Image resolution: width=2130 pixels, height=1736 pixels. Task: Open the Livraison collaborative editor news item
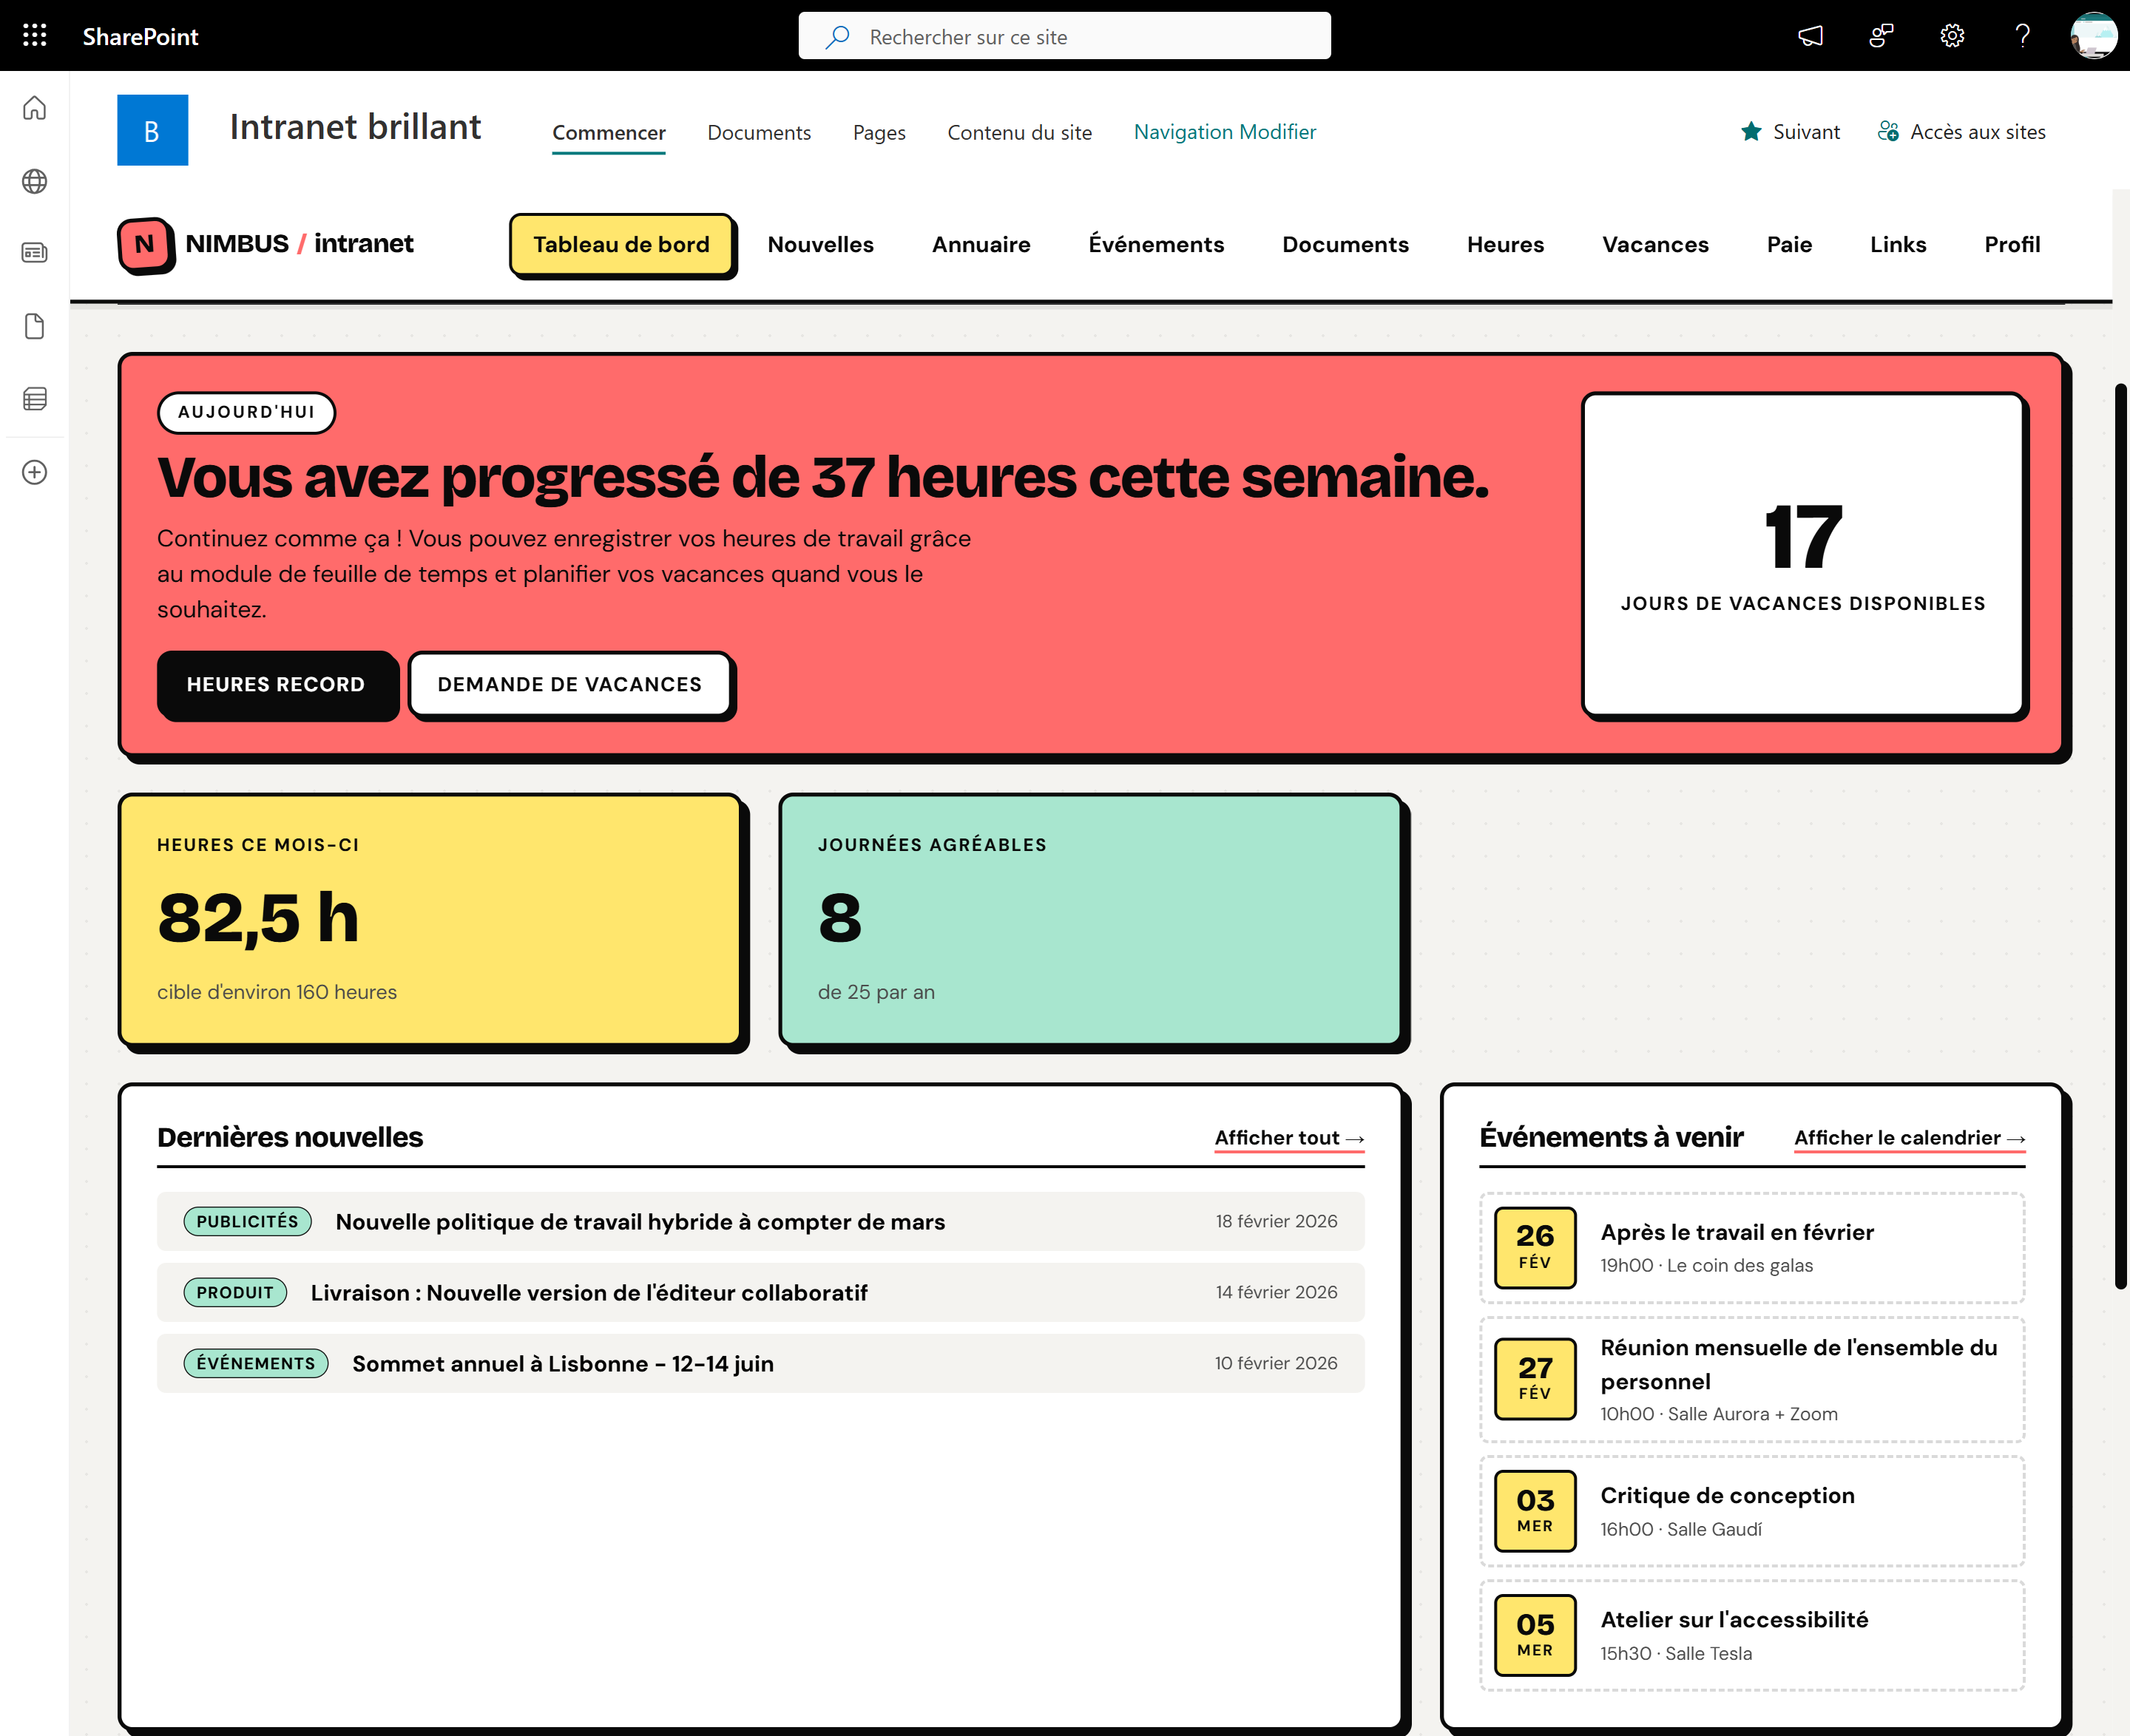(760, 1292)
